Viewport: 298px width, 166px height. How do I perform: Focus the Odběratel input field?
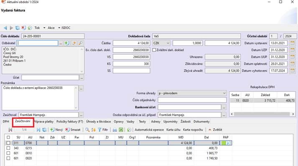[37, 43]
